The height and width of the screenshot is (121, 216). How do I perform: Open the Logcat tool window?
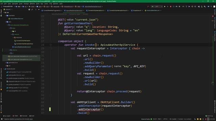(7, 116)
